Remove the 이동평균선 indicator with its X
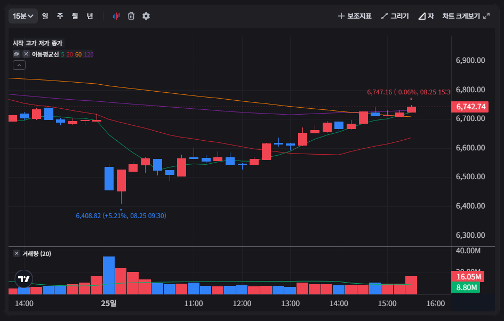 click(26, 54)
